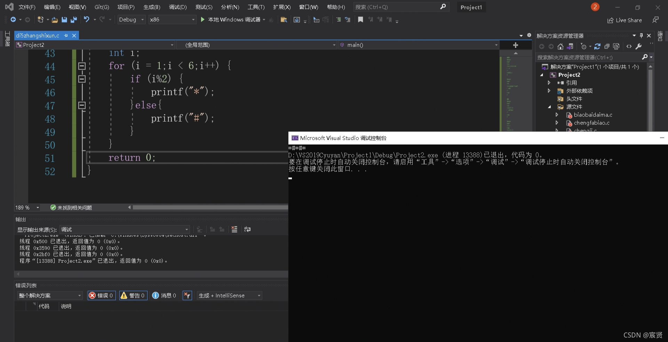Toggle the Warnings 0 filter button
Viewport: 668px width, 342px height.
pos(133,295)
